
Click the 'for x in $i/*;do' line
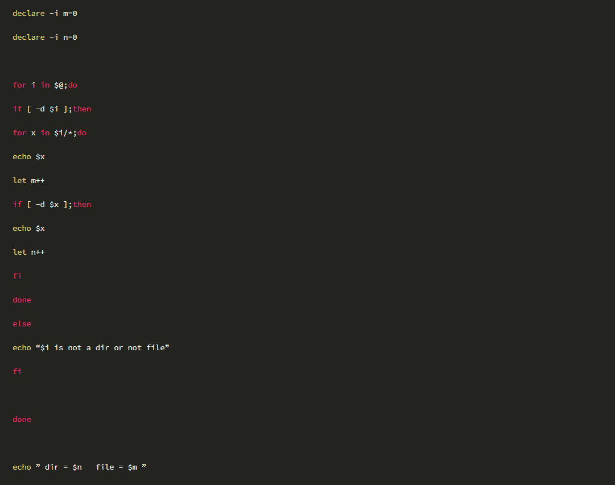click(49, 133)
